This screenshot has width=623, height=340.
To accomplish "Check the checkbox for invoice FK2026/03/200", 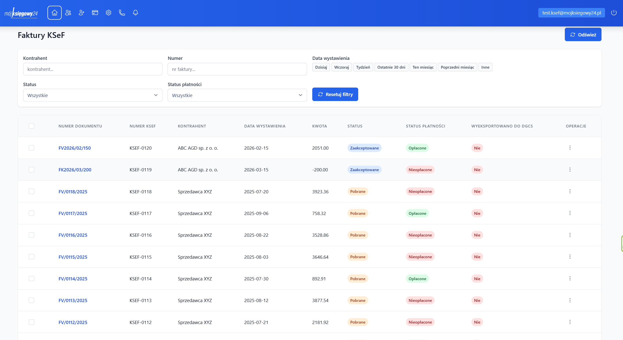I will (31, 170).
